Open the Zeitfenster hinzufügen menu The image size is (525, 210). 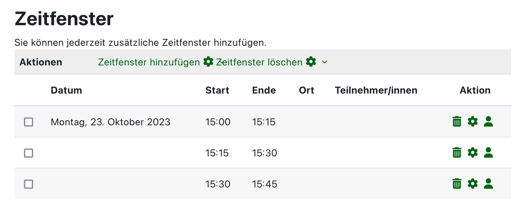tap(149, 62)
